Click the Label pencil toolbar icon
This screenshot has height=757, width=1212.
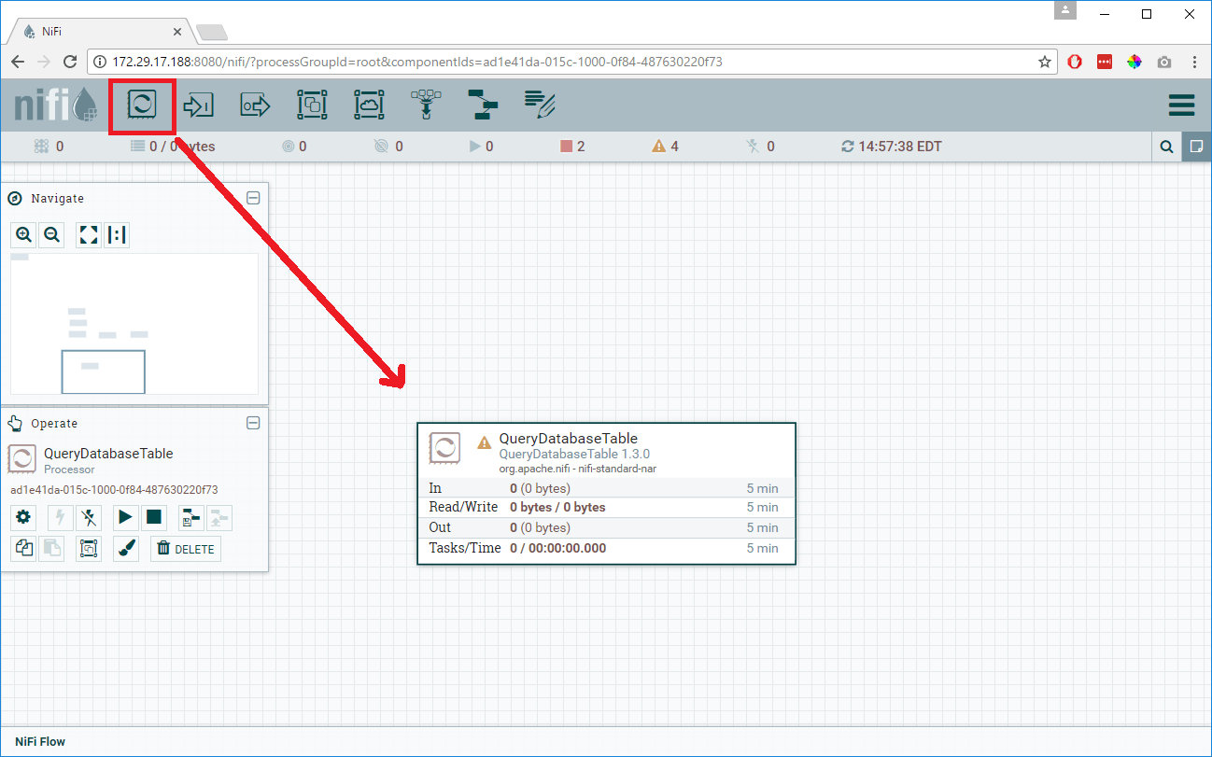[540, 105]
